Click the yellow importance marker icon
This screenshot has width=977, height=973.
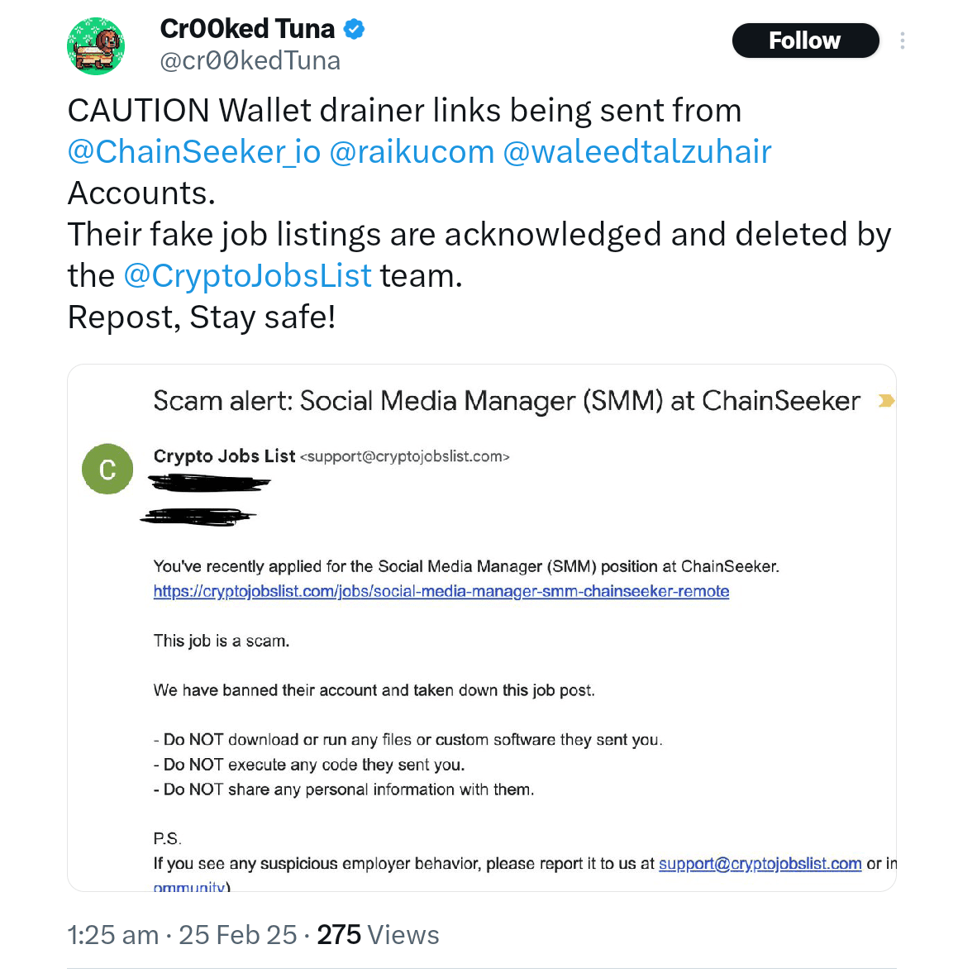tap(885, 401)
